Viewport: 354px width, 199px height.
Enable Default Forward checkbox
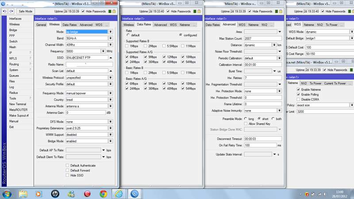point(67,170)
